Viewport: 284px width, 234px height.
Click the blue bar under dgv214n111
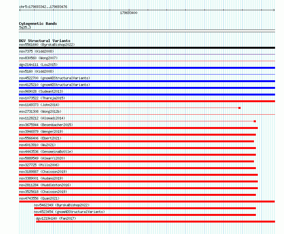click(x=147, y=68)
